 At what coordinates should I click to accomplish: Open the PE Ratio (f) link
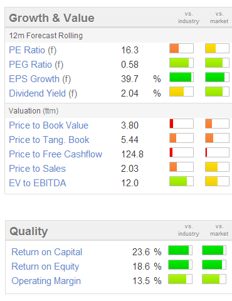point(33,50)
